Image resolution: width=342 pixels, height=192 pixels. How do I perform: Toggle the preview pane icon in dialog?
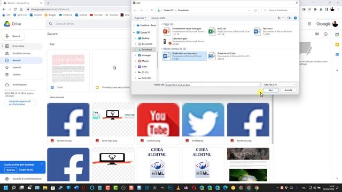pos(289,18)
